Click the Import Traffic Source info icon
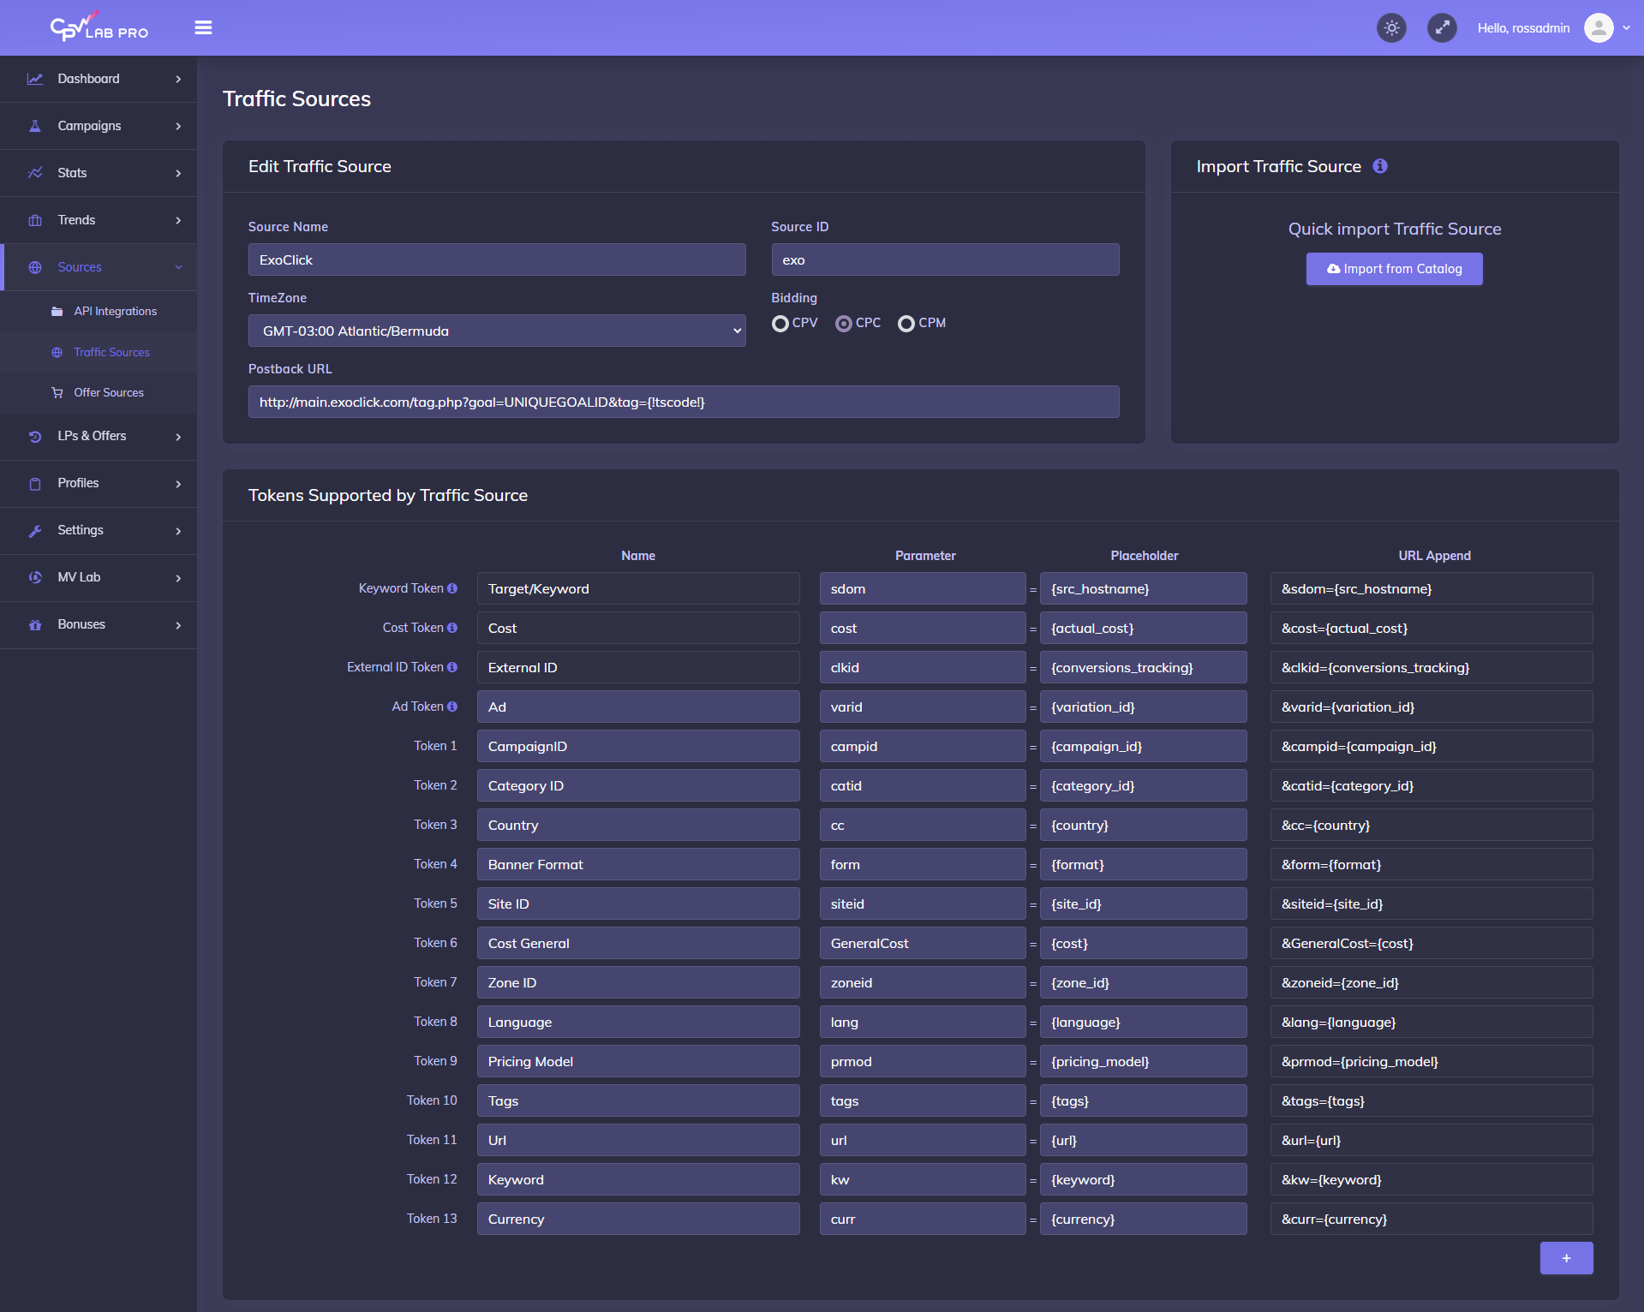The height and width of the screenshot is (1312, 1644). coord(1379,166)
